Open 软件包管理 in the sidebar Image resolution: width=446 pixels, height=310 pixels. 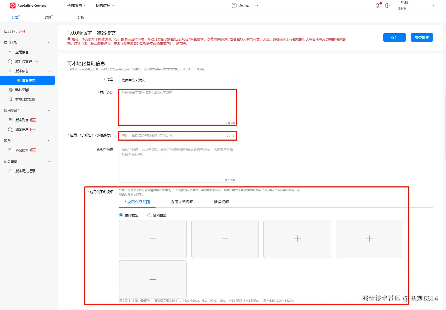[24, 62]
